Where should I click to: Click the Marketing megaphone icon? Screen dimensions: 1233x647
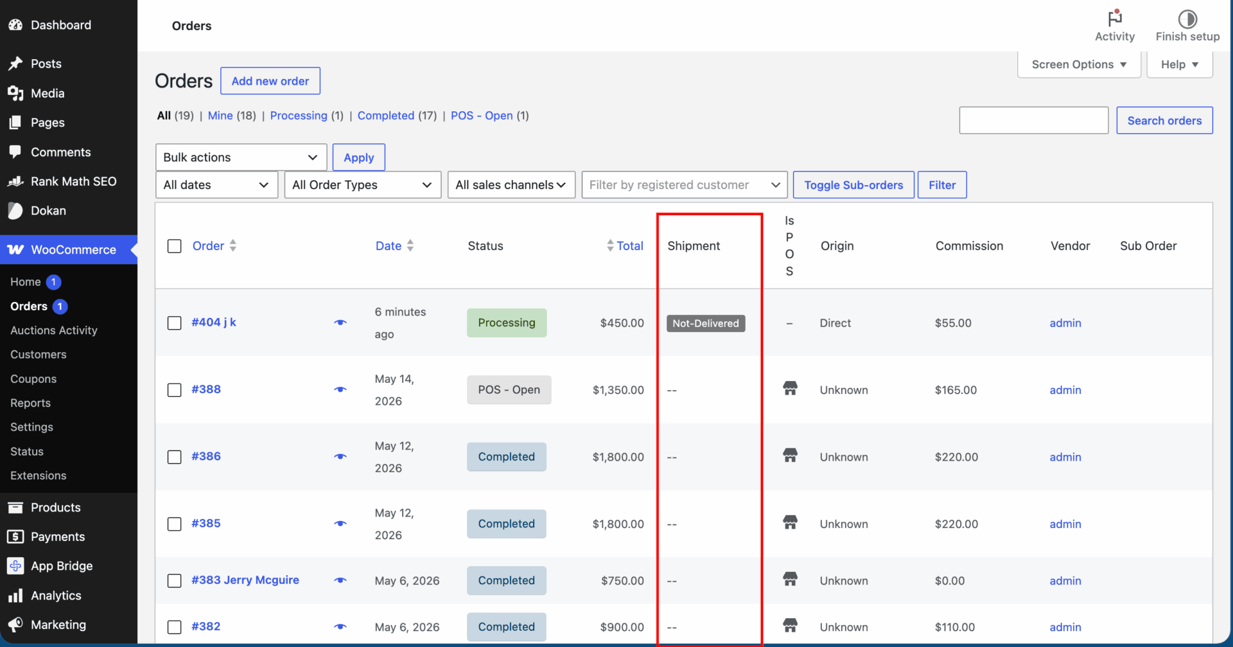pyautogui.click(x=15, y=625)
